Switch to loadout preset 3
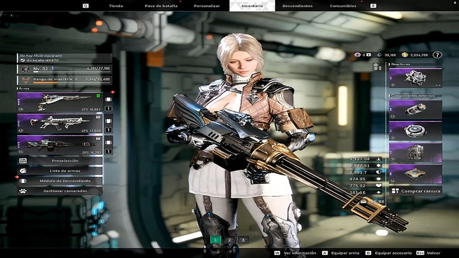This screenshot has height=258, width=459. [x=243, y=240]
